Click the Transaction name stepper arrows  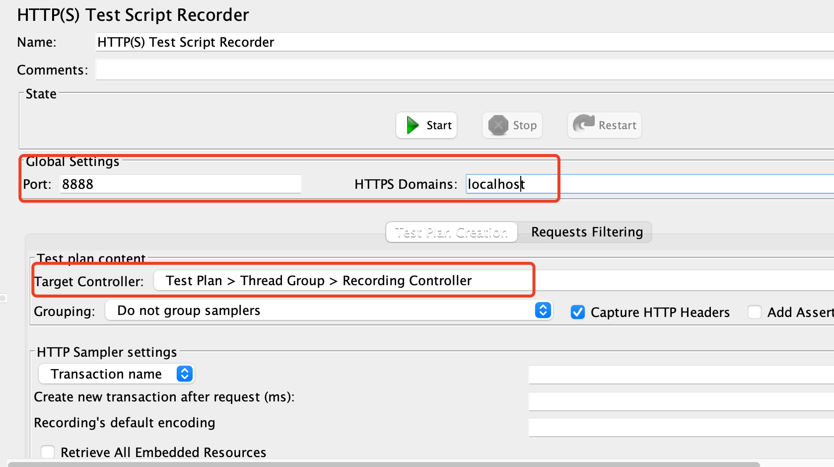pyautogui.click(x=185, y=374)
